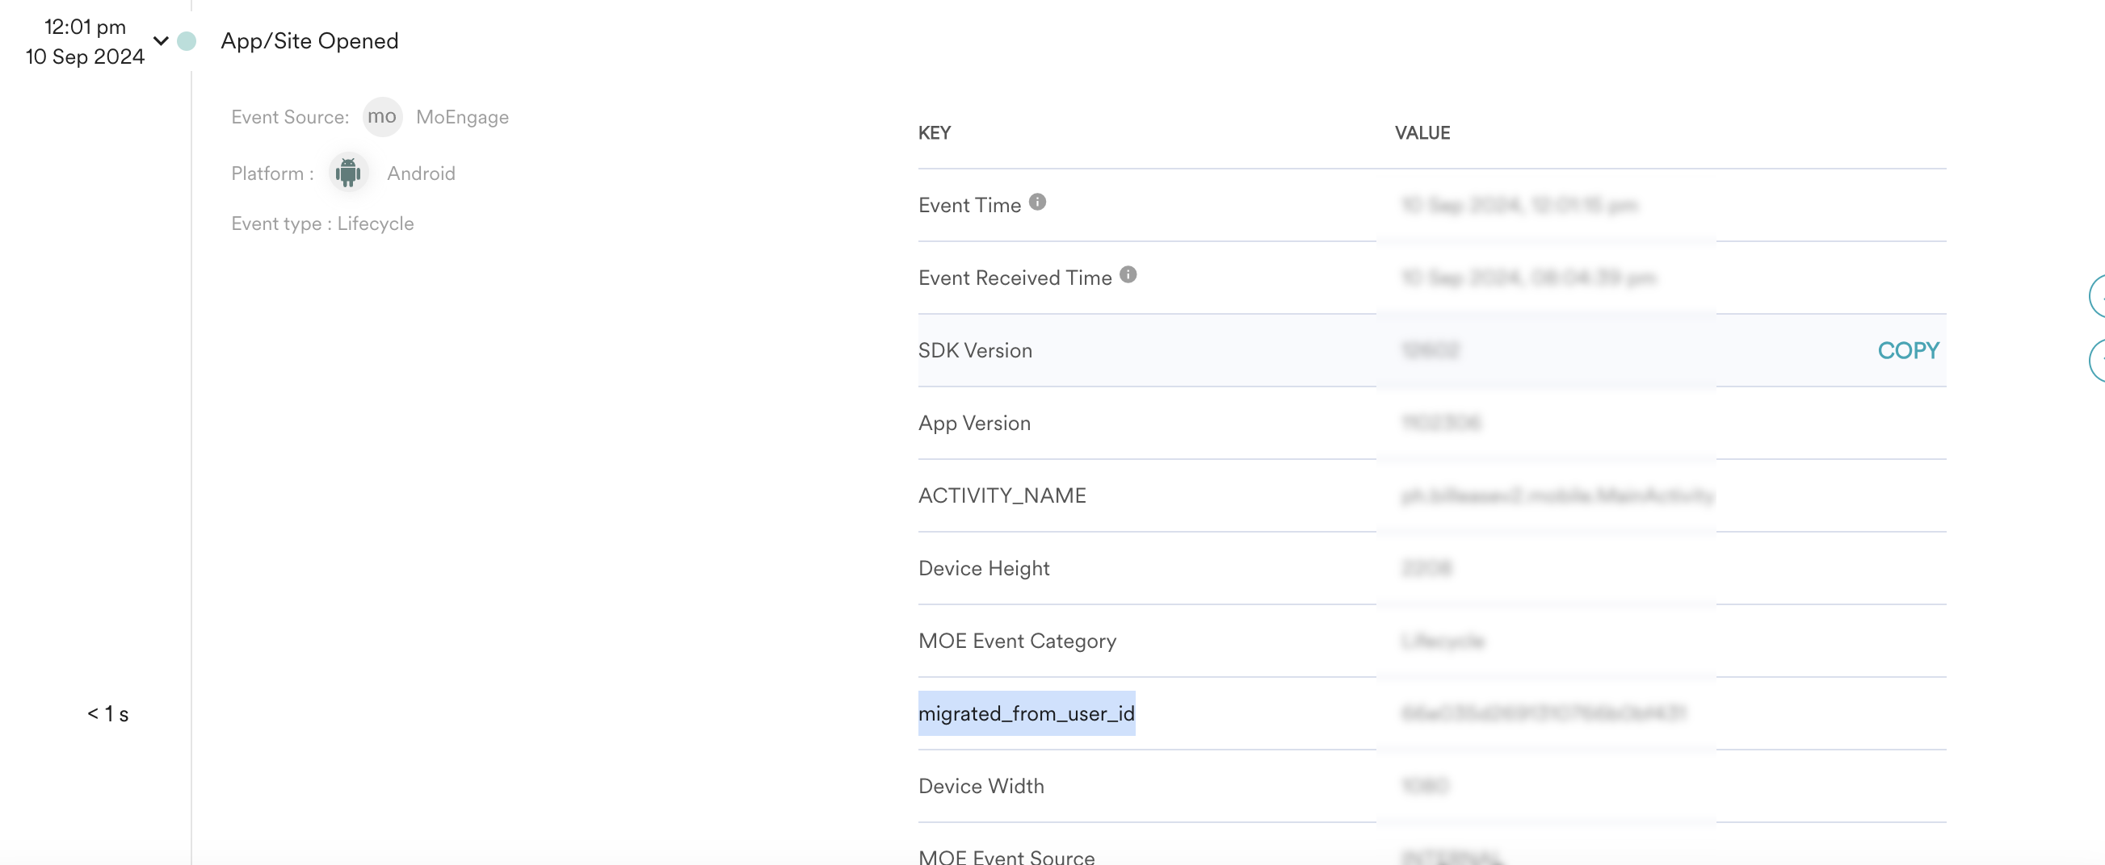Open the info icon beside Event Received Time
2105x865 pixels.
point(1128,274)
